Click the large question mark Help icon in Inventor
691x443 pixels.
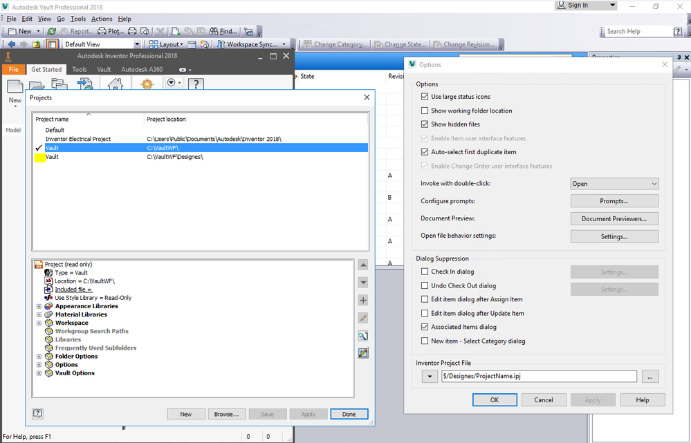pyautogui.click(x=196, y=84)
